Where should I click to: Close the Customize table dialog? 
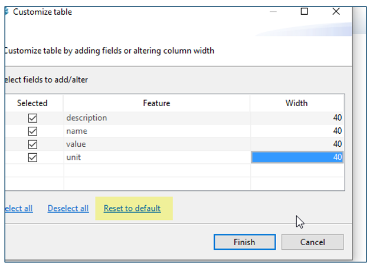(336, 11)
